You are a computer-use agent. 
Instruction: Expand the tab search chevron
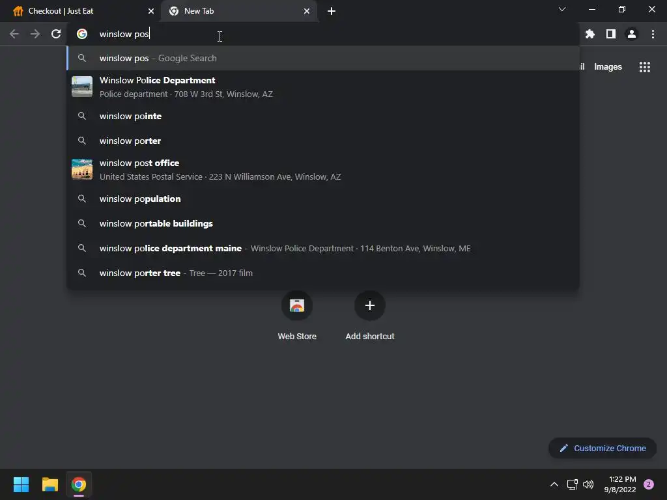click(562, 9)
